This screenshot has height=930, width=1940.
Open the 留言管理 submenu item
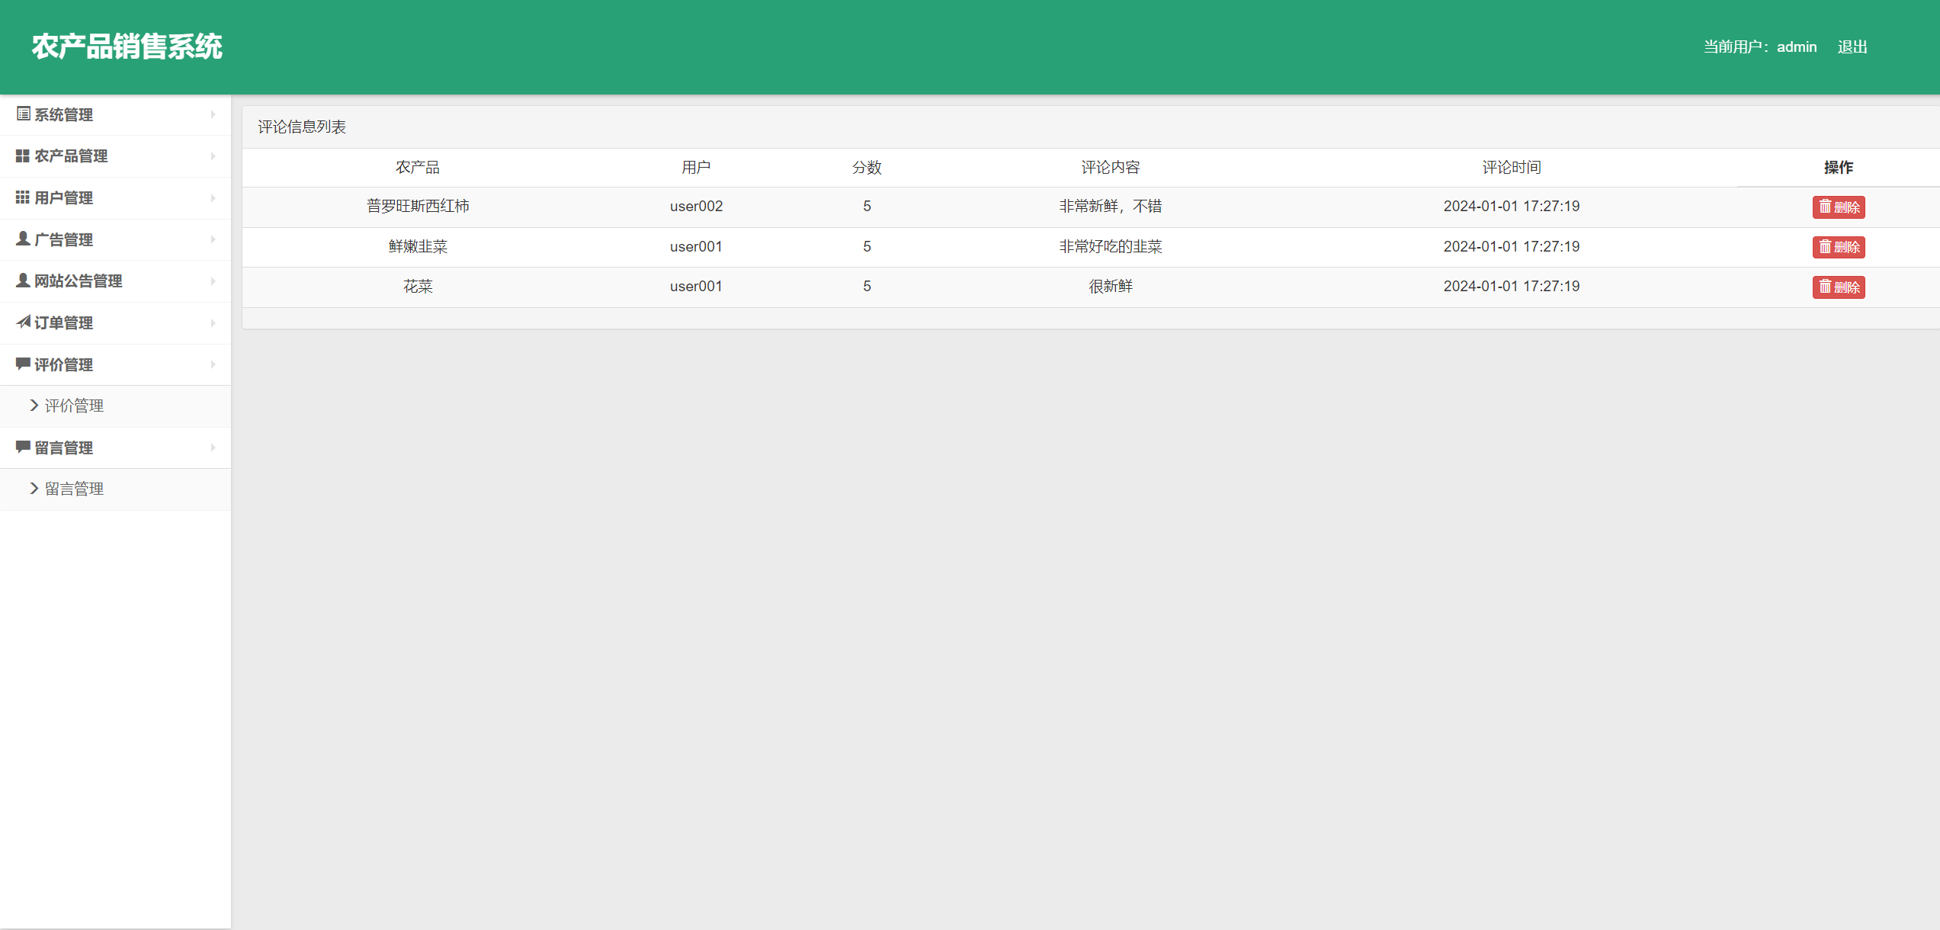[74, 489]
